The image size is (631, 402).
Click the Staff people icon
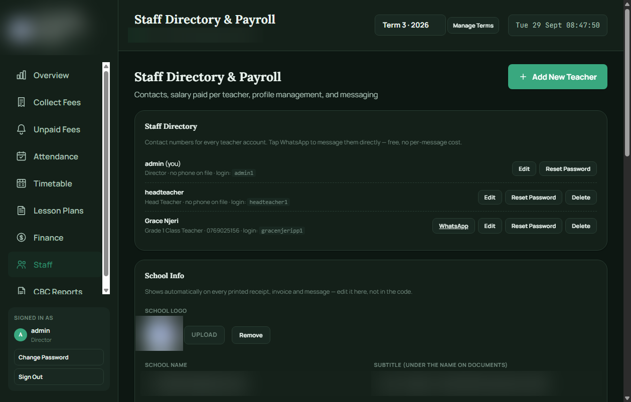coord(21,265)
